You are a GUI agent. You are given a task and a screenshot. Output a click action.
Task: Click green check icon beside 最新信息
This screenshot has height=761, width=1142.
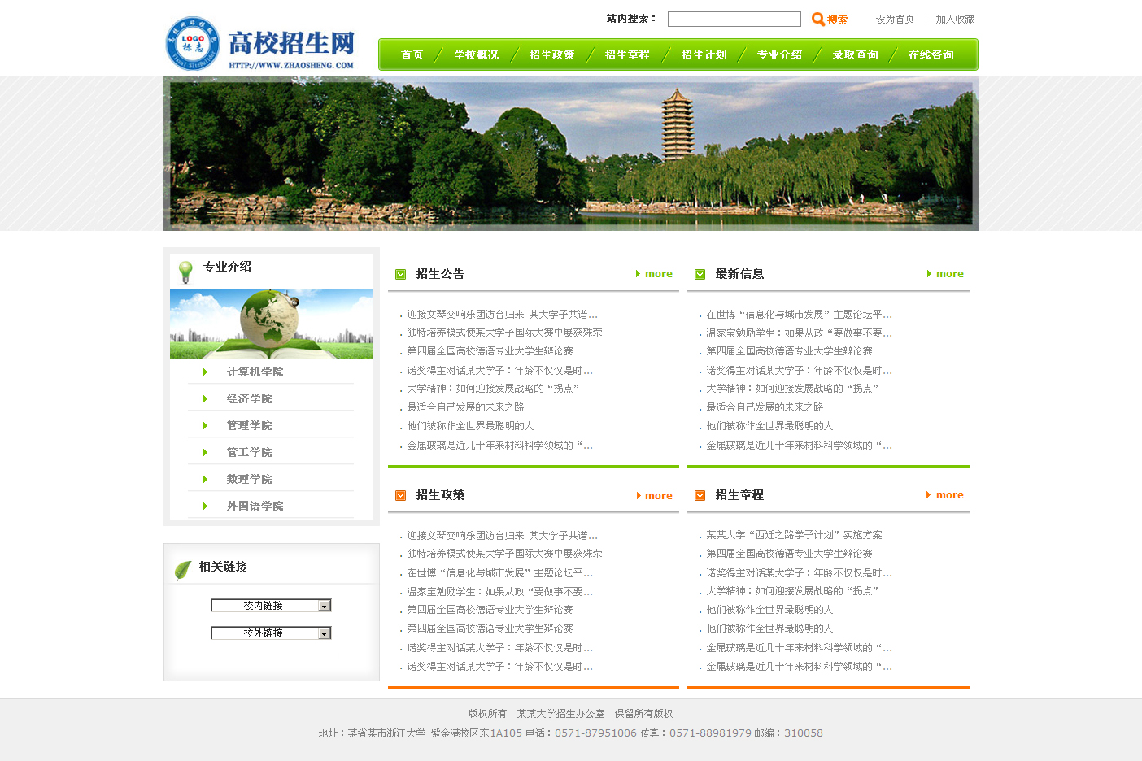click(700, 274)
